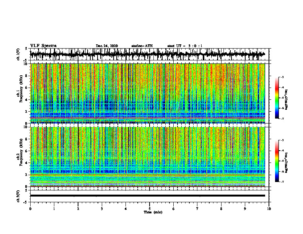
Task: Click the time axis tick label '7'
Action: 197,209
